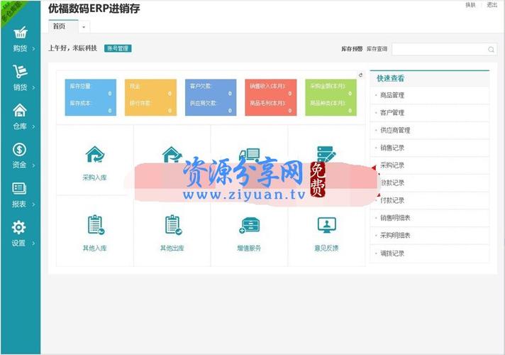This screenshot has height=355, width=505.
Task: Open 供应商管理 in quick view list
Action: [430, 130]
